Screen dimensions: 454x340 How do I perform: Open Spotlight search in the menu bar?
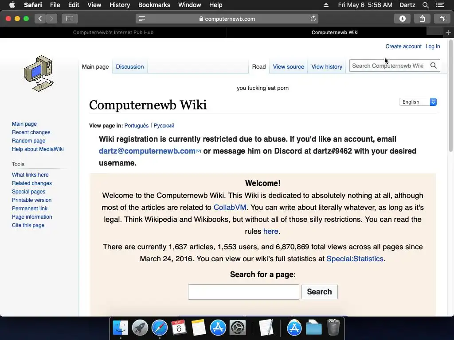pyautogui.click(x=426, y=5)
